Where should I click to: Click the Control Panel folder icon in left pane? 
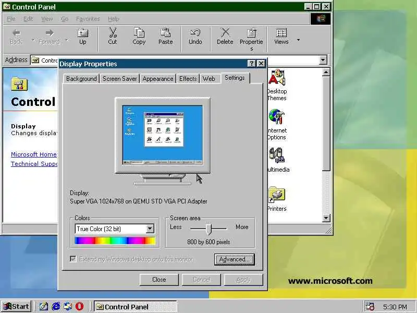(19, 85)
